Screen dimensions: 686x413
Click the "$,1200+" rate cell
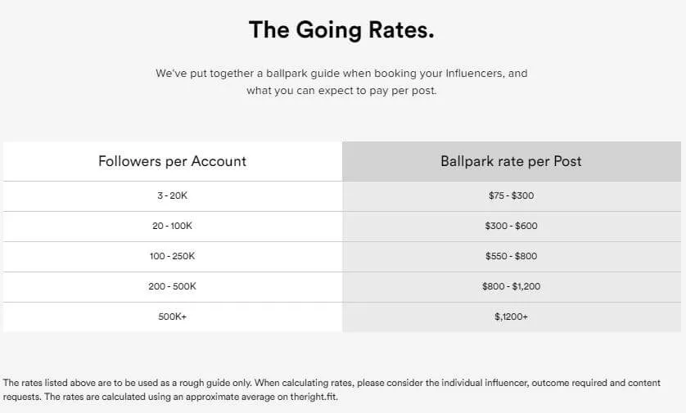tap(511, 316)
